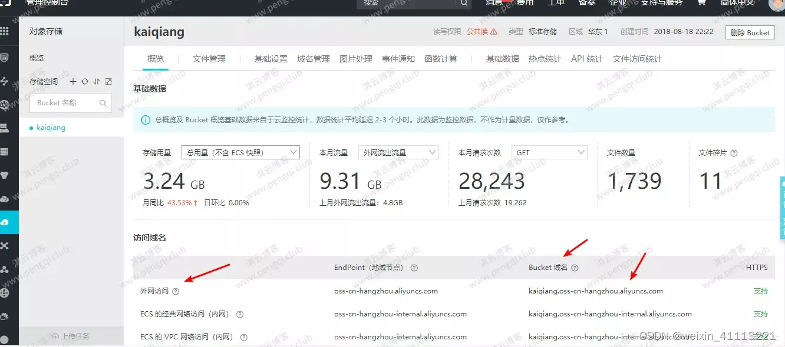This screenshot has width=785, height=347.
Task: Expand the bucket panel with the diagonal arrow icon
Action: point(109,82)
